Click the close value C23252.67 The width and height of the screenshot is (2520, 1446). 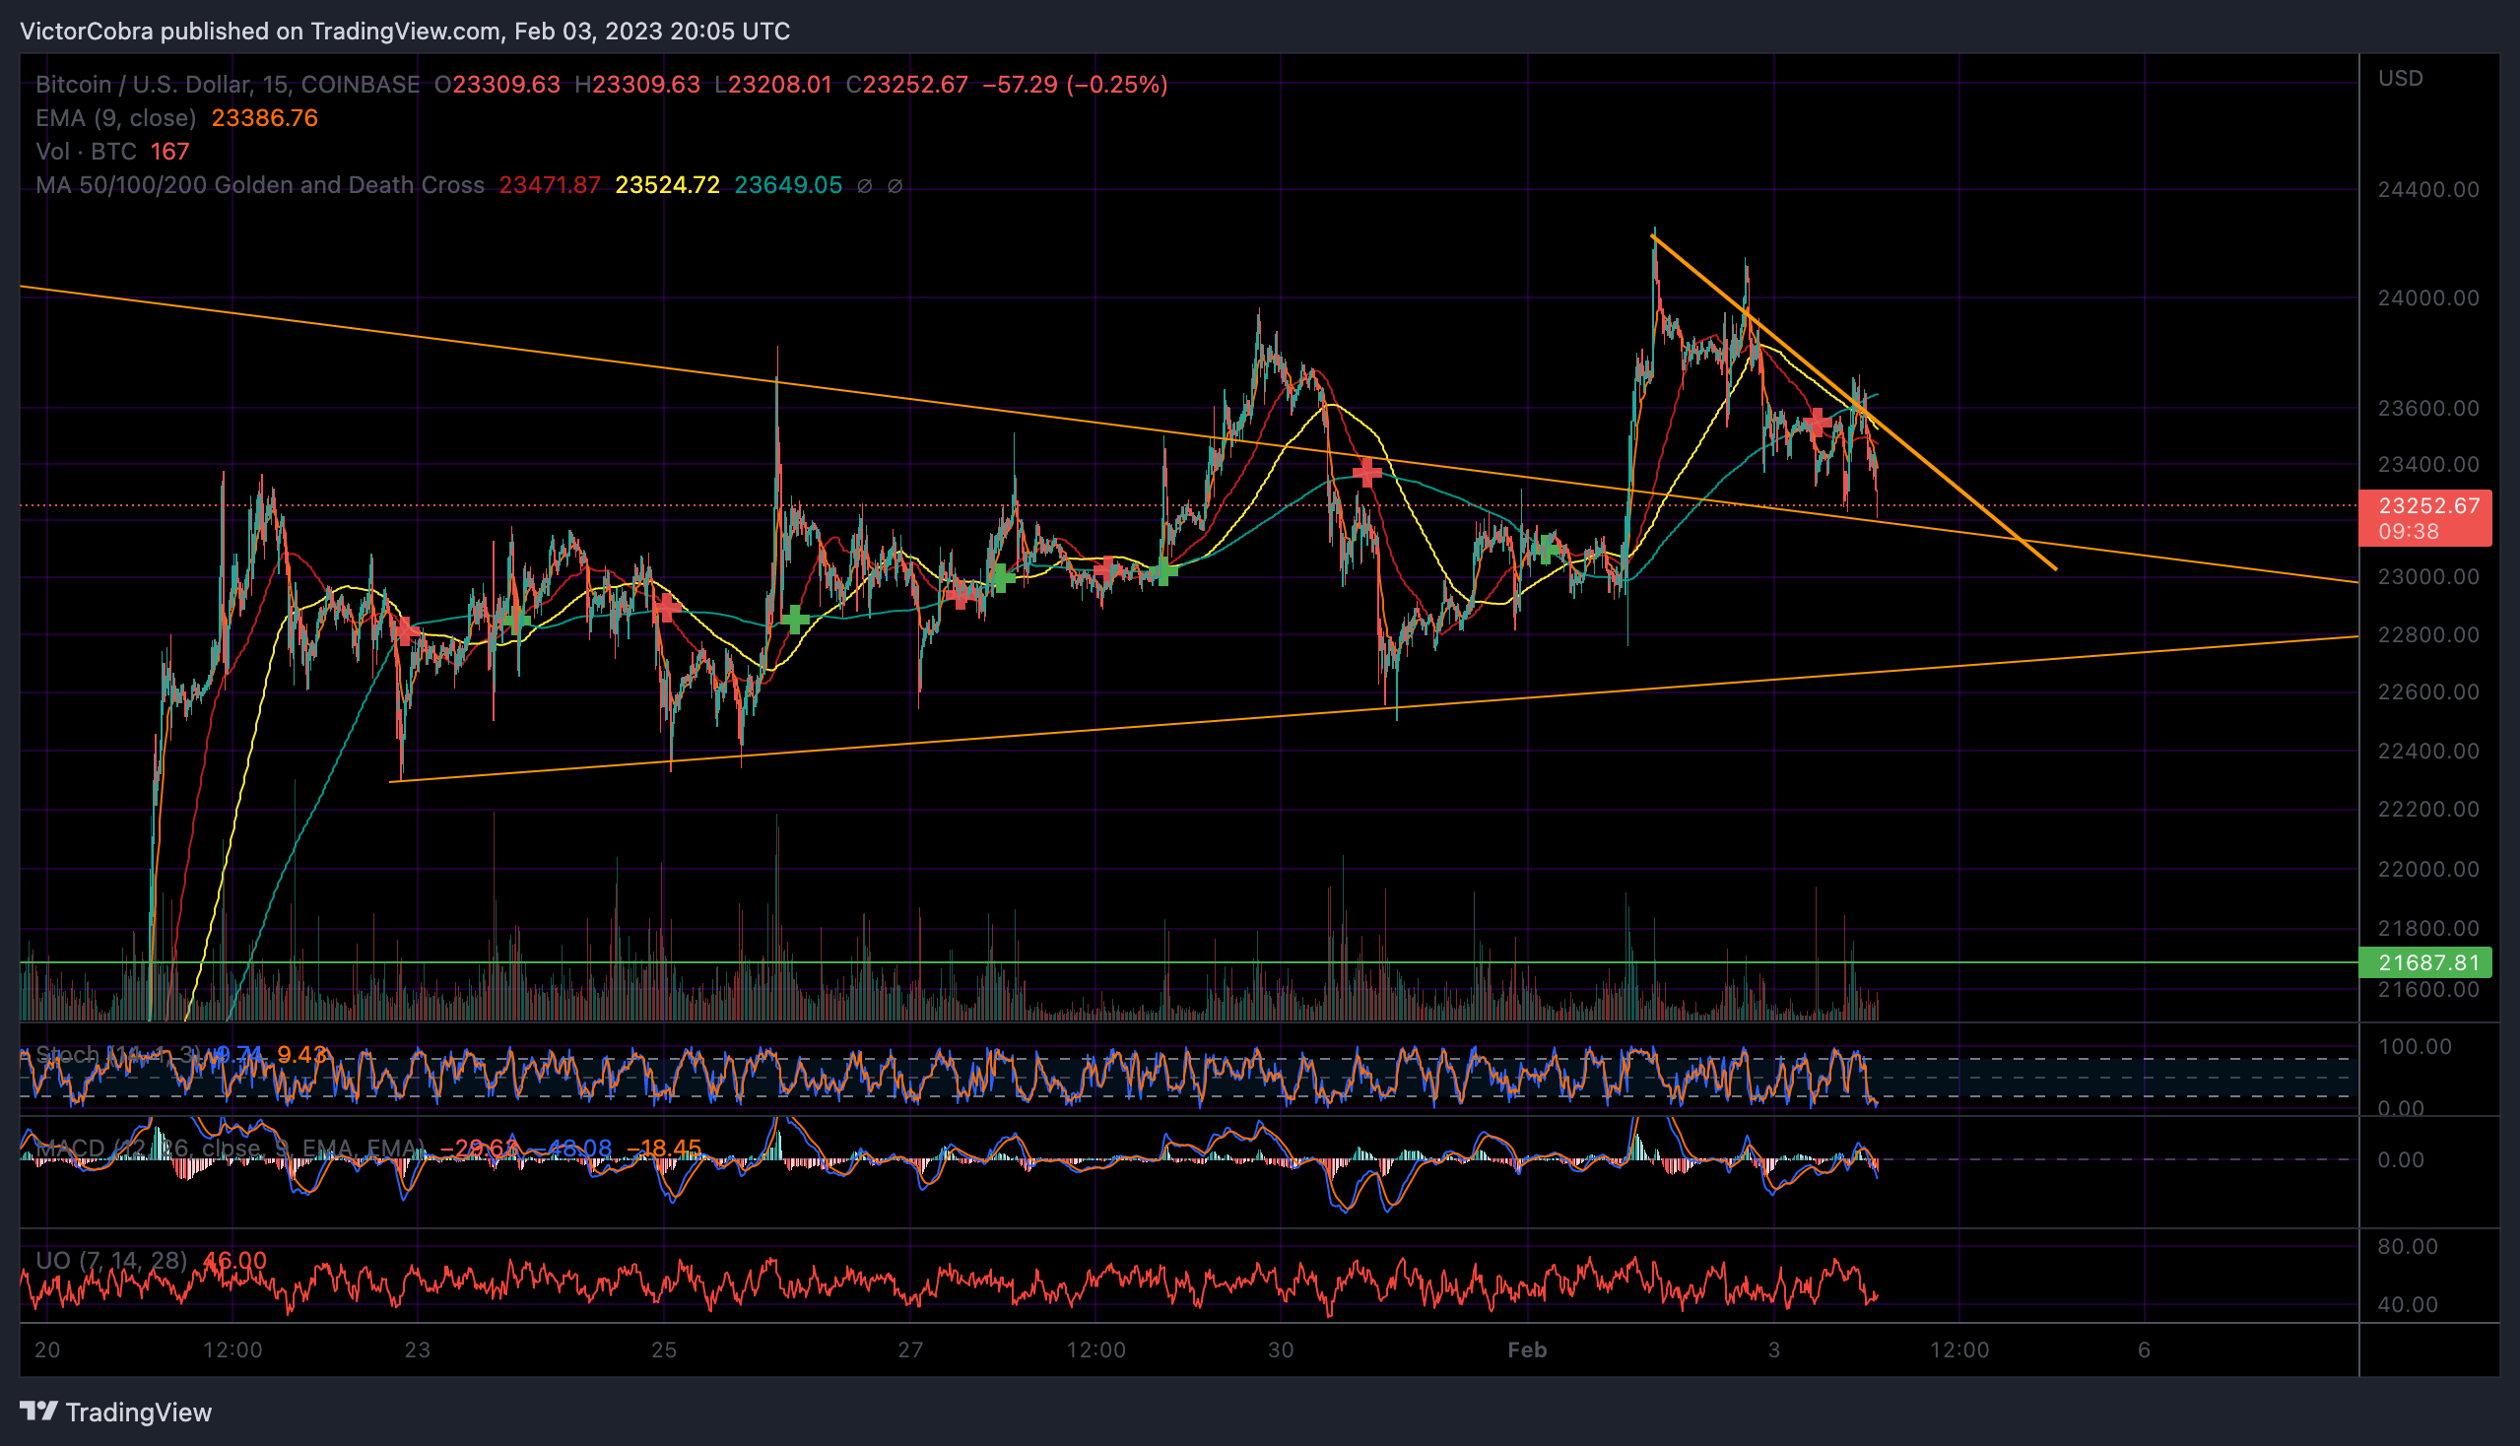[907, 85]
